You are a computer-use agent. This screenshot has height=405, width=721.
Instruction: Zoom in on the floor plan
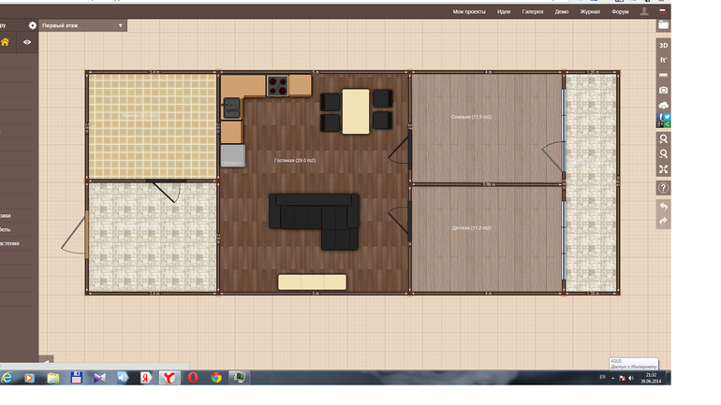point(663,138)
